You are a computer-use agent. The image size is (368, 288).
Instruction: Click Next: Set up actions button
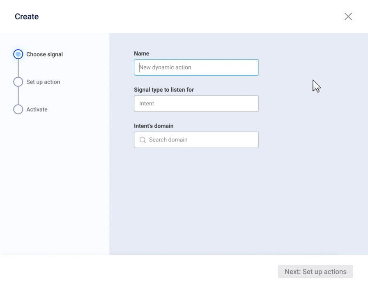point(315,272)
